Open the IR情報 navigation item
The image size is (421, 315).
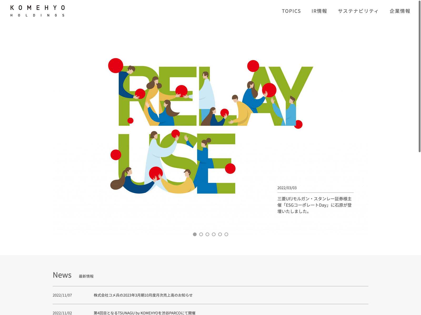click(319, 11)
